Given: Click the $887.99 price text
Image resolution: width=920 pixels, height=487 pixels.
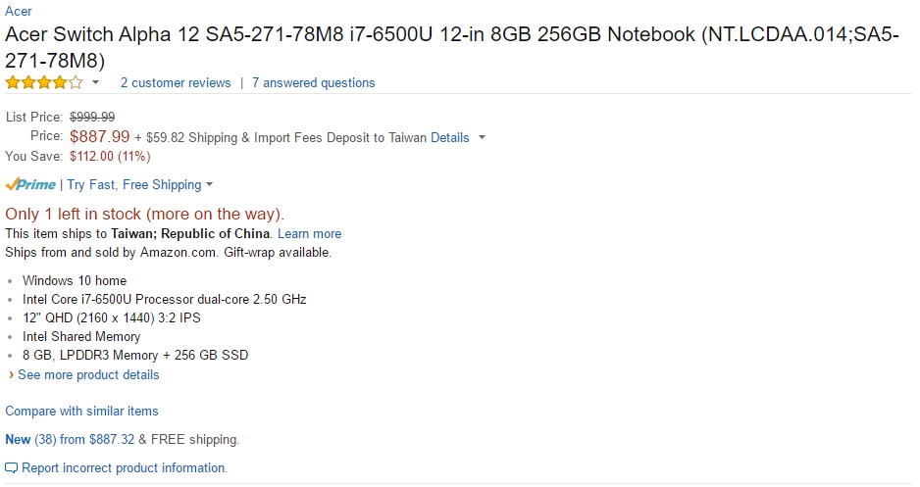Looking at the screenshot, I should (99, 136).
